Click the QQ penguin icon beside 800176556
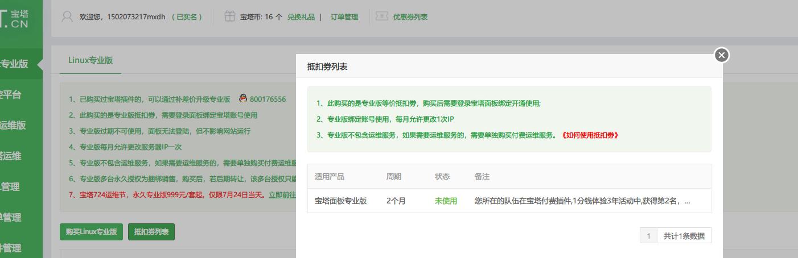Screen dimensions: 798x258 tap(243, 98)
